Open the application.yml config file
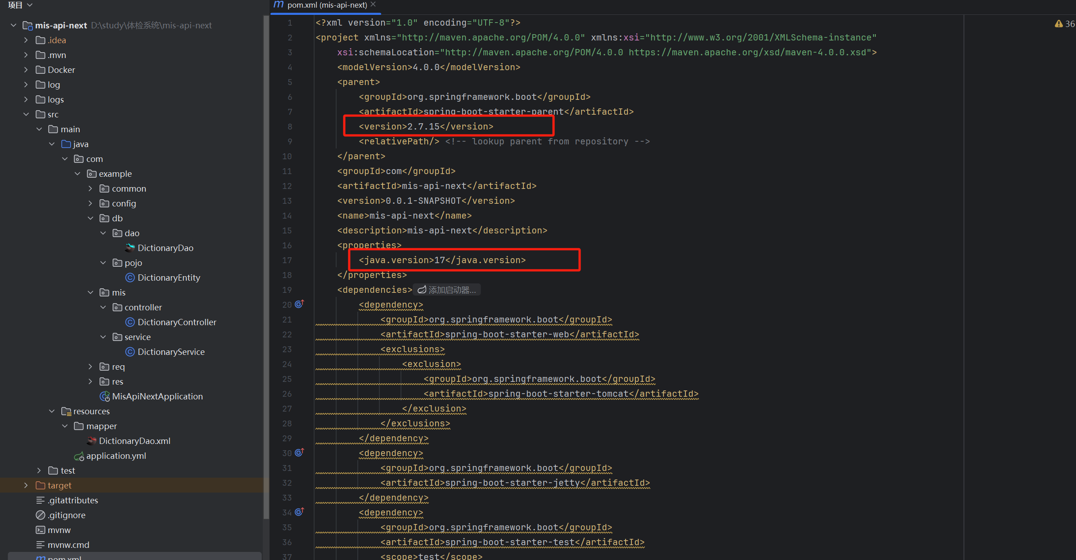This screenshot has width=1076, height=560. 116,456
